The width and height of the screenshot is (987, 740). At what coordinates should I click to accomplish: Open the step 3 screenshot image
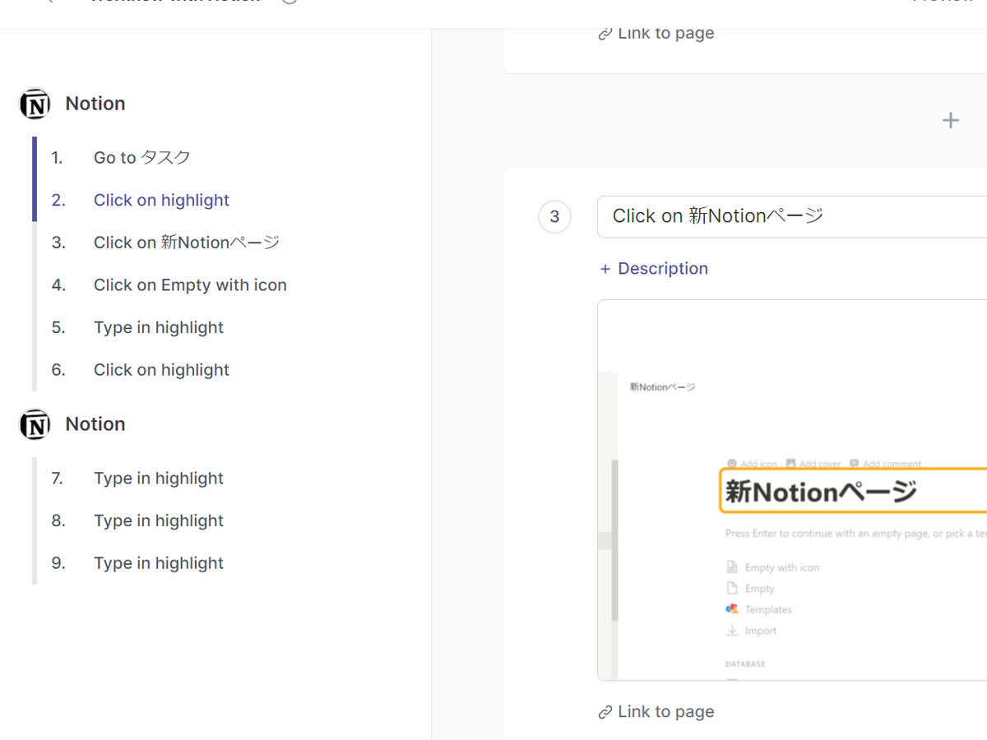tap(792, 490)
